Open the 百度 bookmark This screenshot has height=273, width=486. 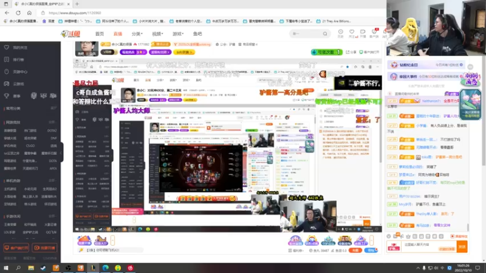click(49, 21)
